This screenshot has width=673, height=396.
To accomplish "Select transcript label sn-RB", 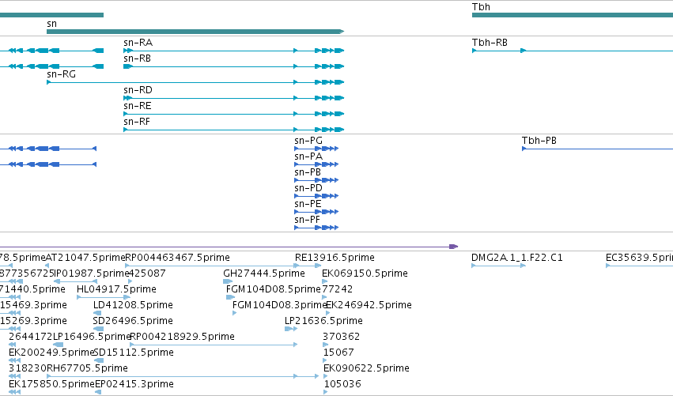I will [x=138, y=58].
